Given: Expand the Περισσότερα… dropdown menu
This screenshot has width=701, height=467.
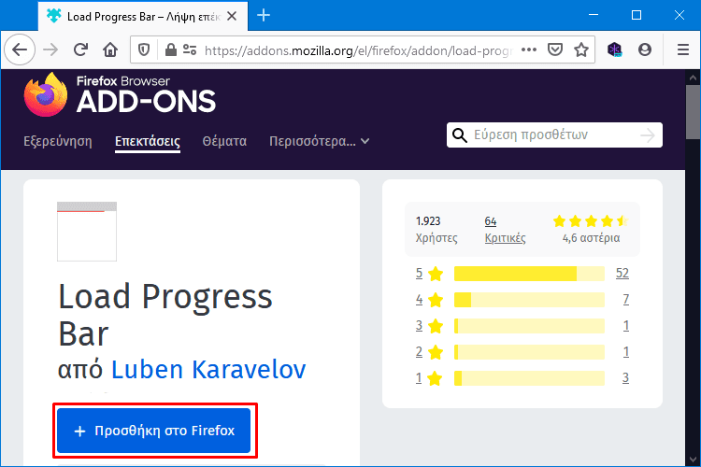Looking at the screenshot, I should coord(320,141).
